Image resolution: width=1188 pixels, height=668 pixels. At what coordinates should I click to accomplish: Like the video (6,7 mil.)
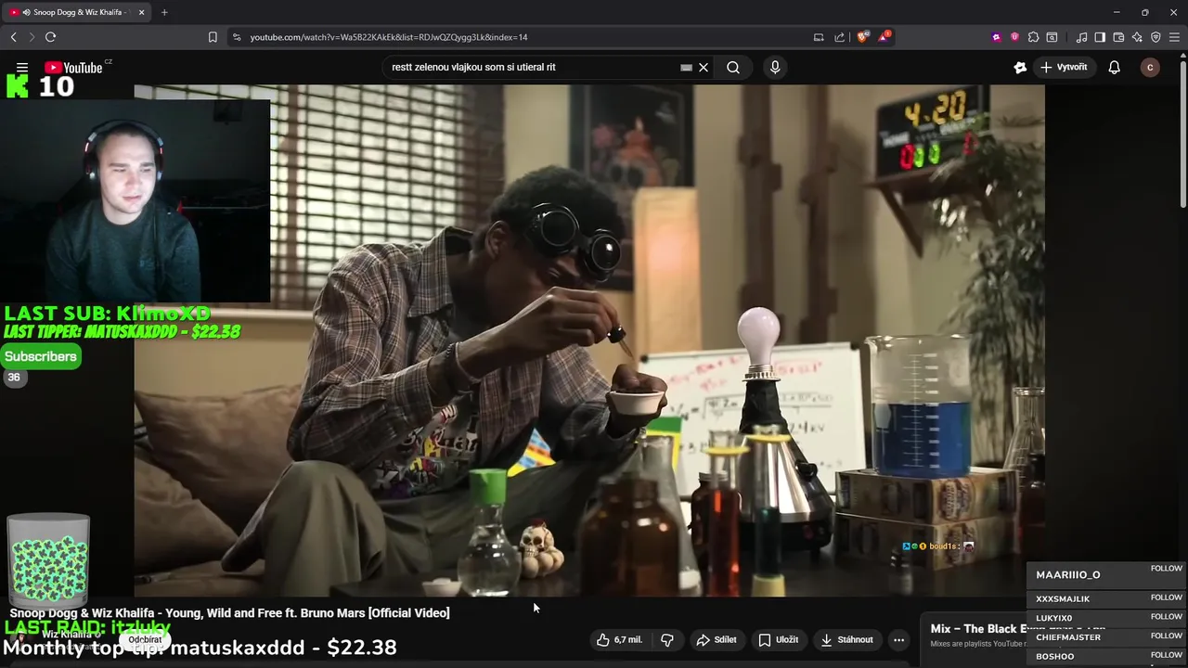click(x=619, y=639)
